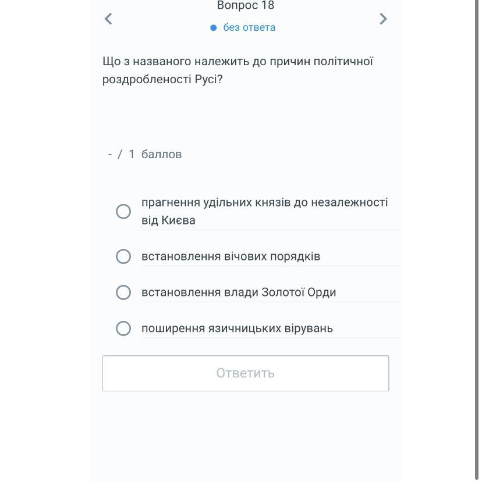
Task: Click the 'без ответа' status label
Action: click(249, 27)
